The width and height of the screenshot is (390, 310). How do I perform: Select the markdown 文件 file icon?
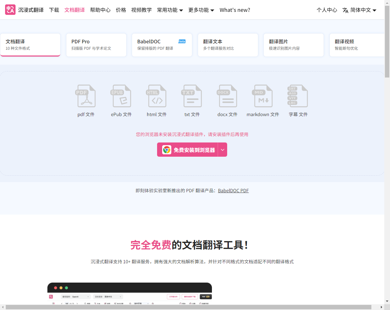point(262,96)
